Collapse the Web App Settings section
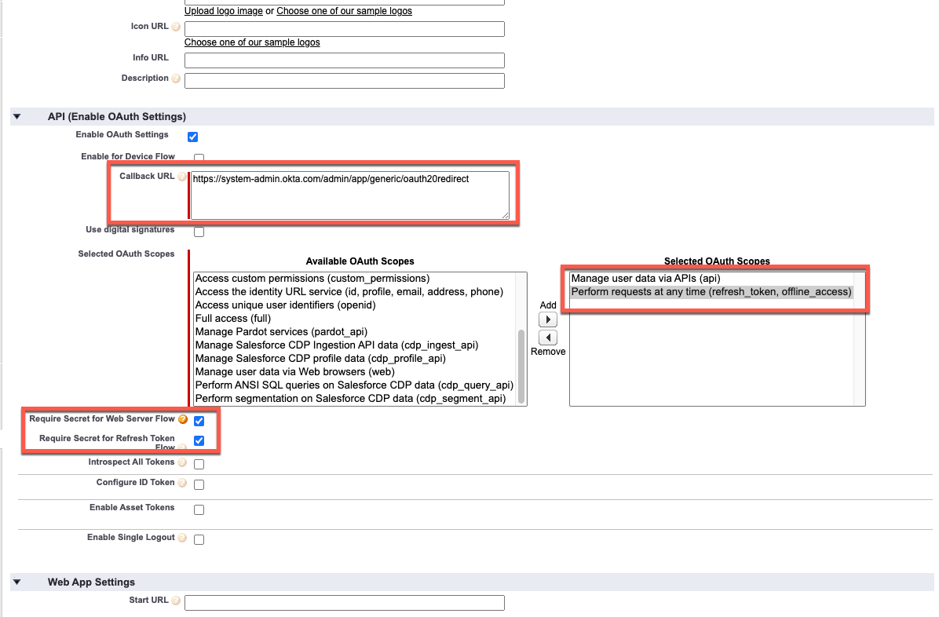This screenshot has height=617, width=939. point(16,582)
